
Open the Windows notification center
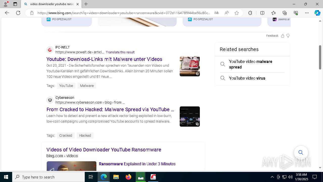(315, 177)
